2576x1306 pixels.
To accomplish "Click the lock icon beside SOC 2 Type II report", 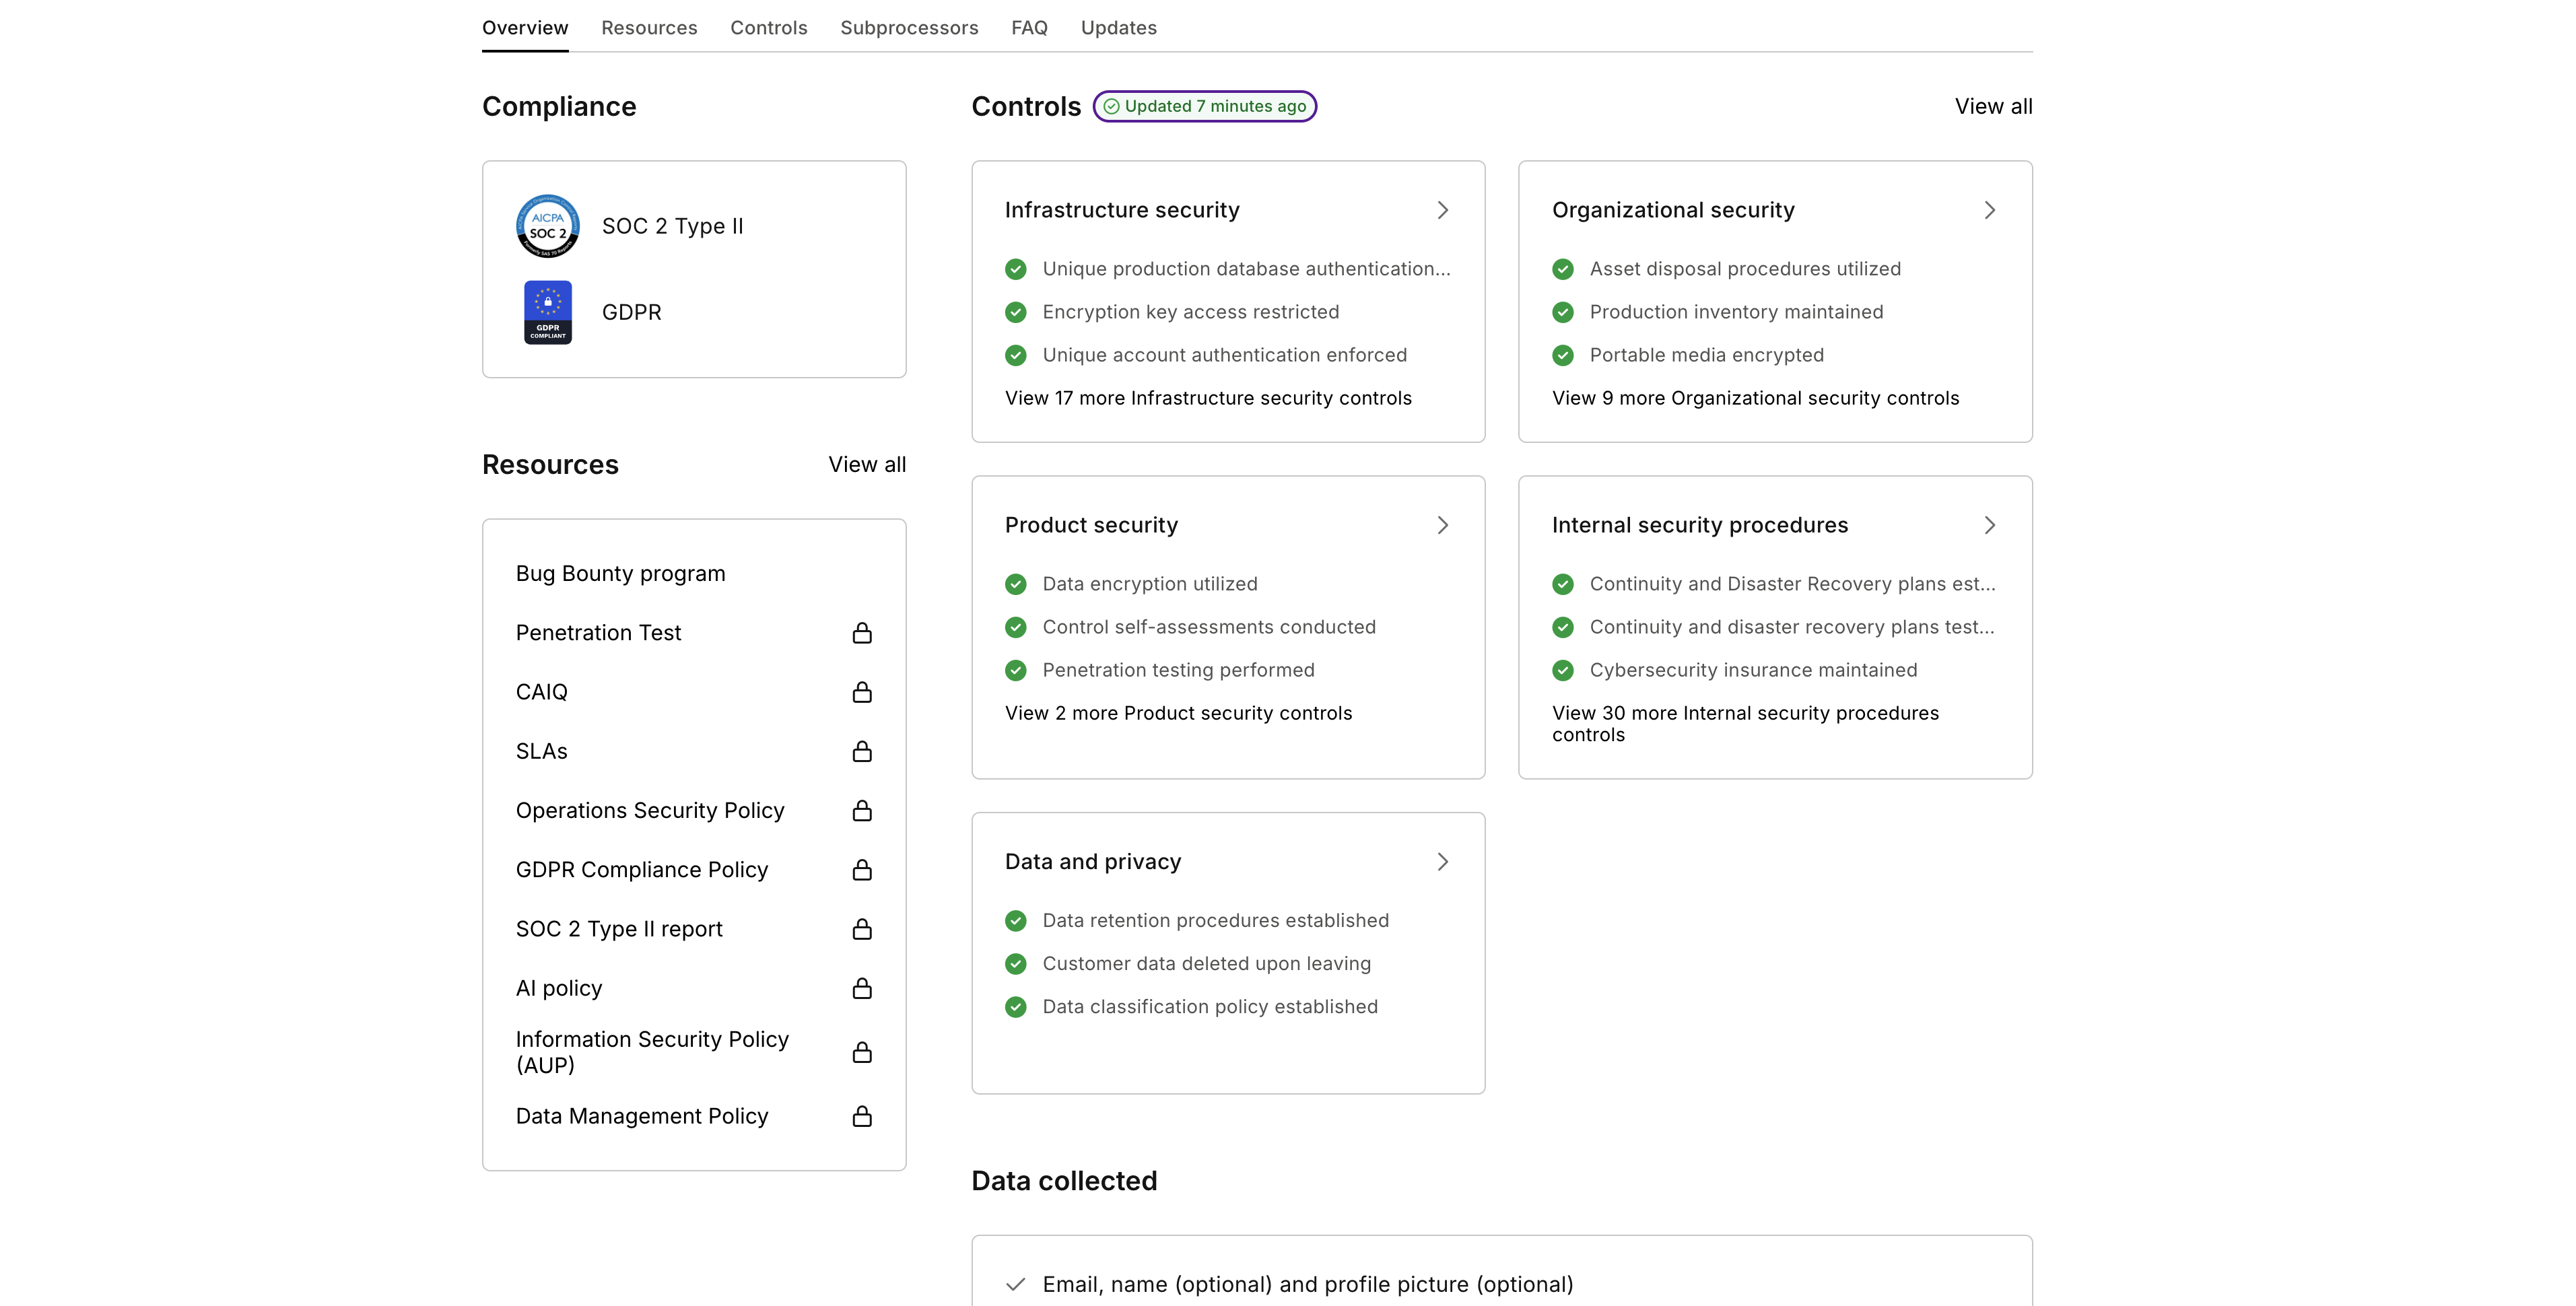I will point(862,929).
